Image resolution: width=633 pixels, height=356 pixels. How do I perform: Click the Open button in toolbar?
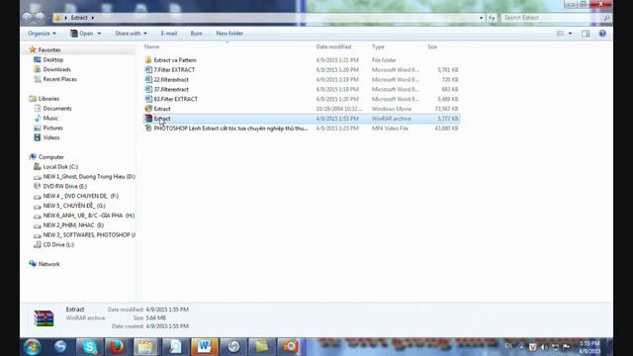coord(82,34)
